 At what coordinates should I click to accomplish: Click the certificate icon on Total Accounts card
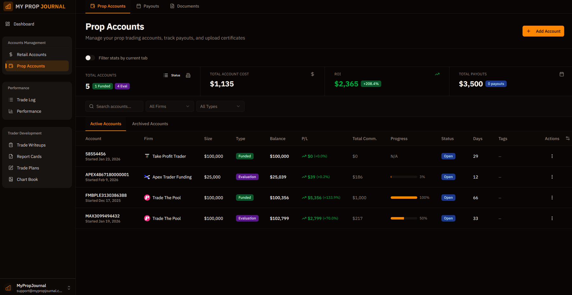188,75
